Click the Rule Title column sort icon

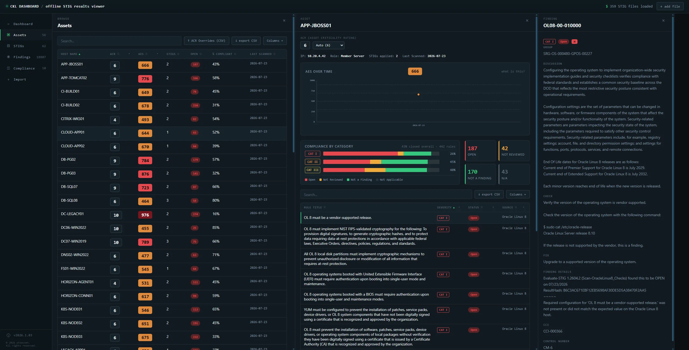coord(325,207)
